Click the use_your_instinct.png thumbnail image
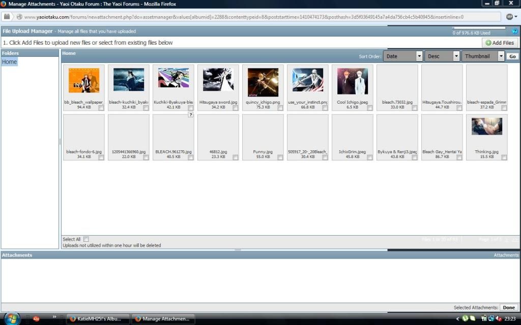 308,80
